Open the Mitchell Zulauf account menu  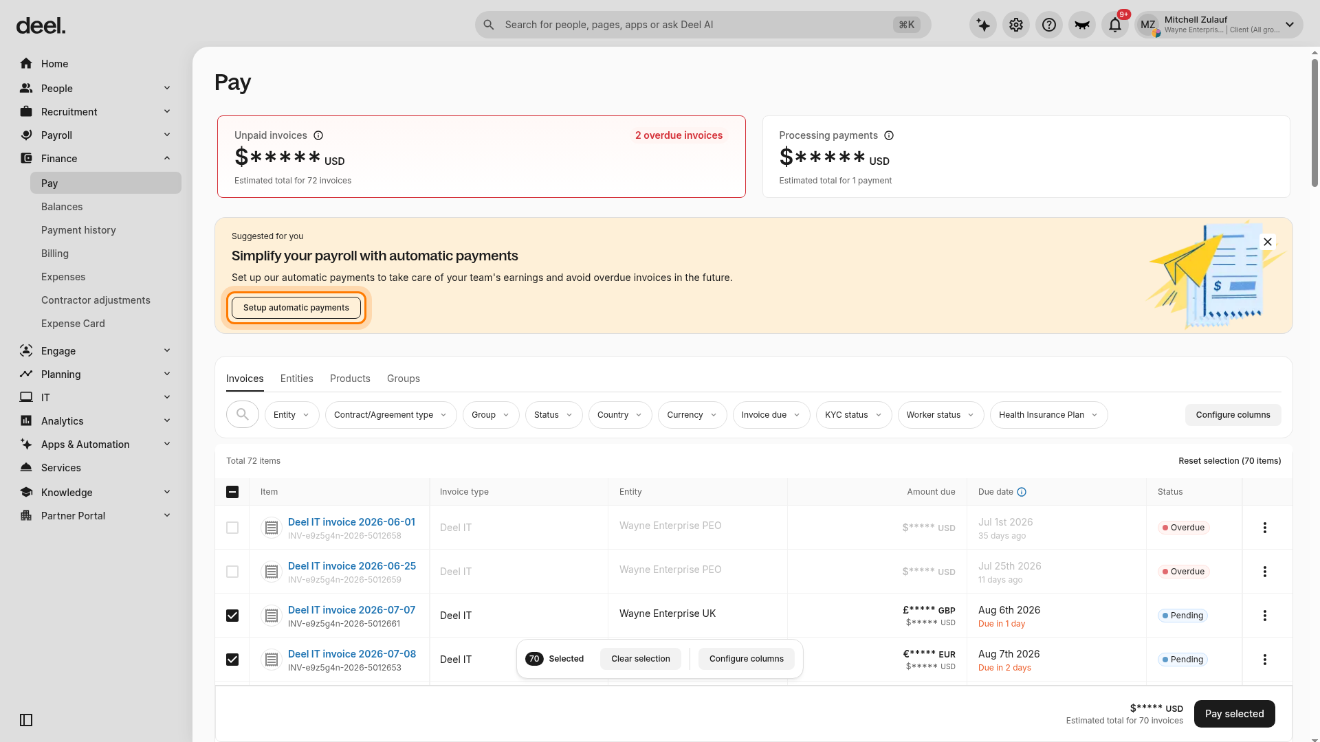pyautogui.click(x=1219, y=25)
